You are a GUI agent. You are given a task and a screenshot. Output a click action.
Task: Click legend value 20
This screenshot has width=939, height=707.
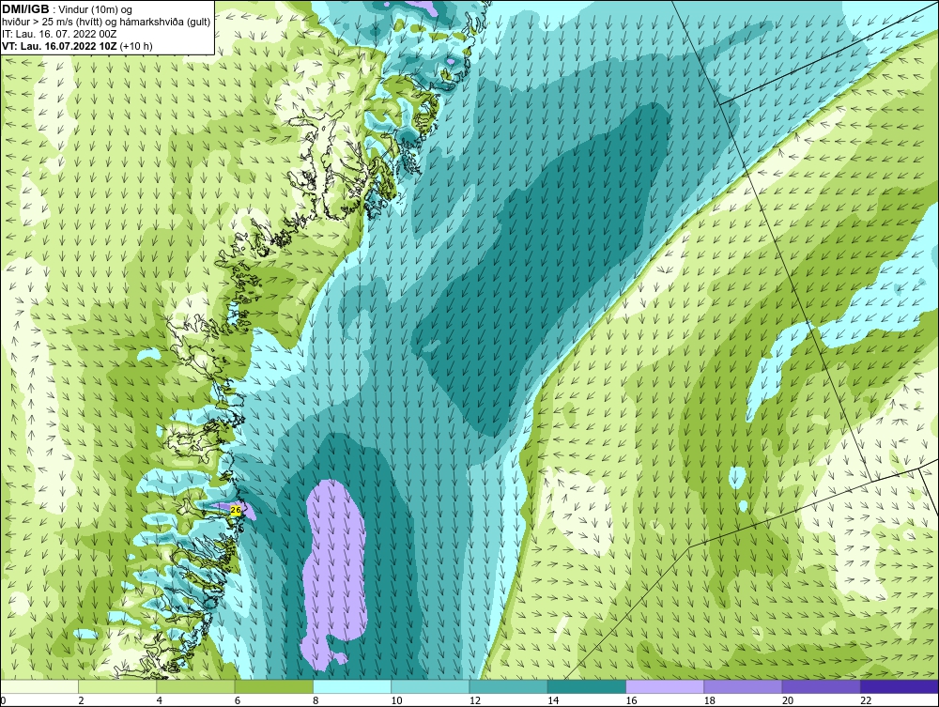pos(787,700)
